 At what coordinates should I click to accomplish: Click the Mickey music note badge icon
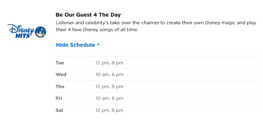(x=40, y=32)
